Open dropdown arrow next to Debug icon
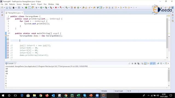 click(39, 8)
